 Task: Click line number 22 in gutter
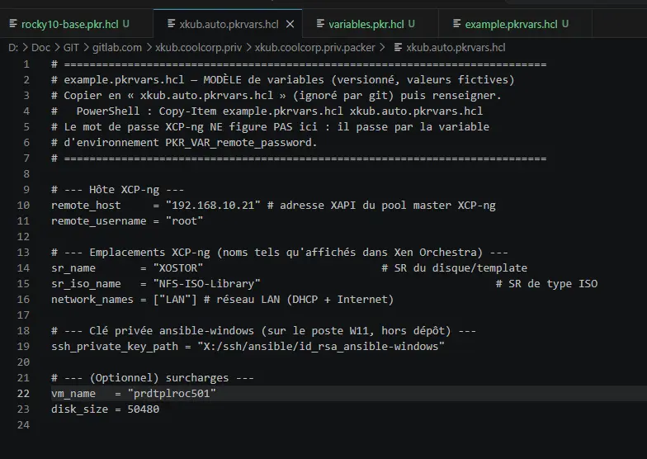(x=23, y=393)
